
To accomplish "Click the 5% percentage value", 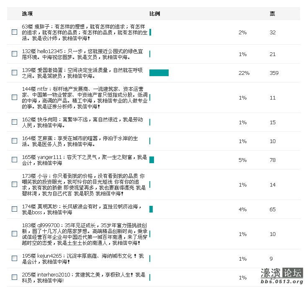I will (243, 160).
